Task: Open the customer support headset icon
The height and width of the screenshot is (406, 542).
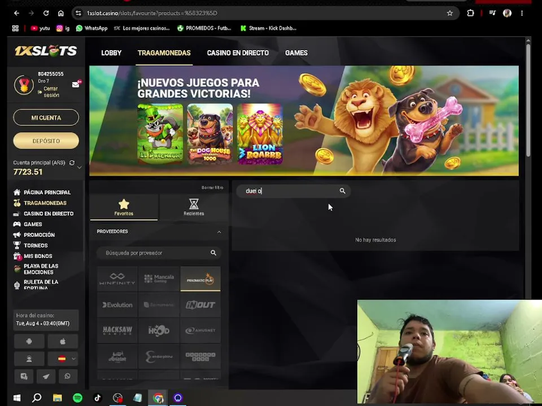Action: 29,359
